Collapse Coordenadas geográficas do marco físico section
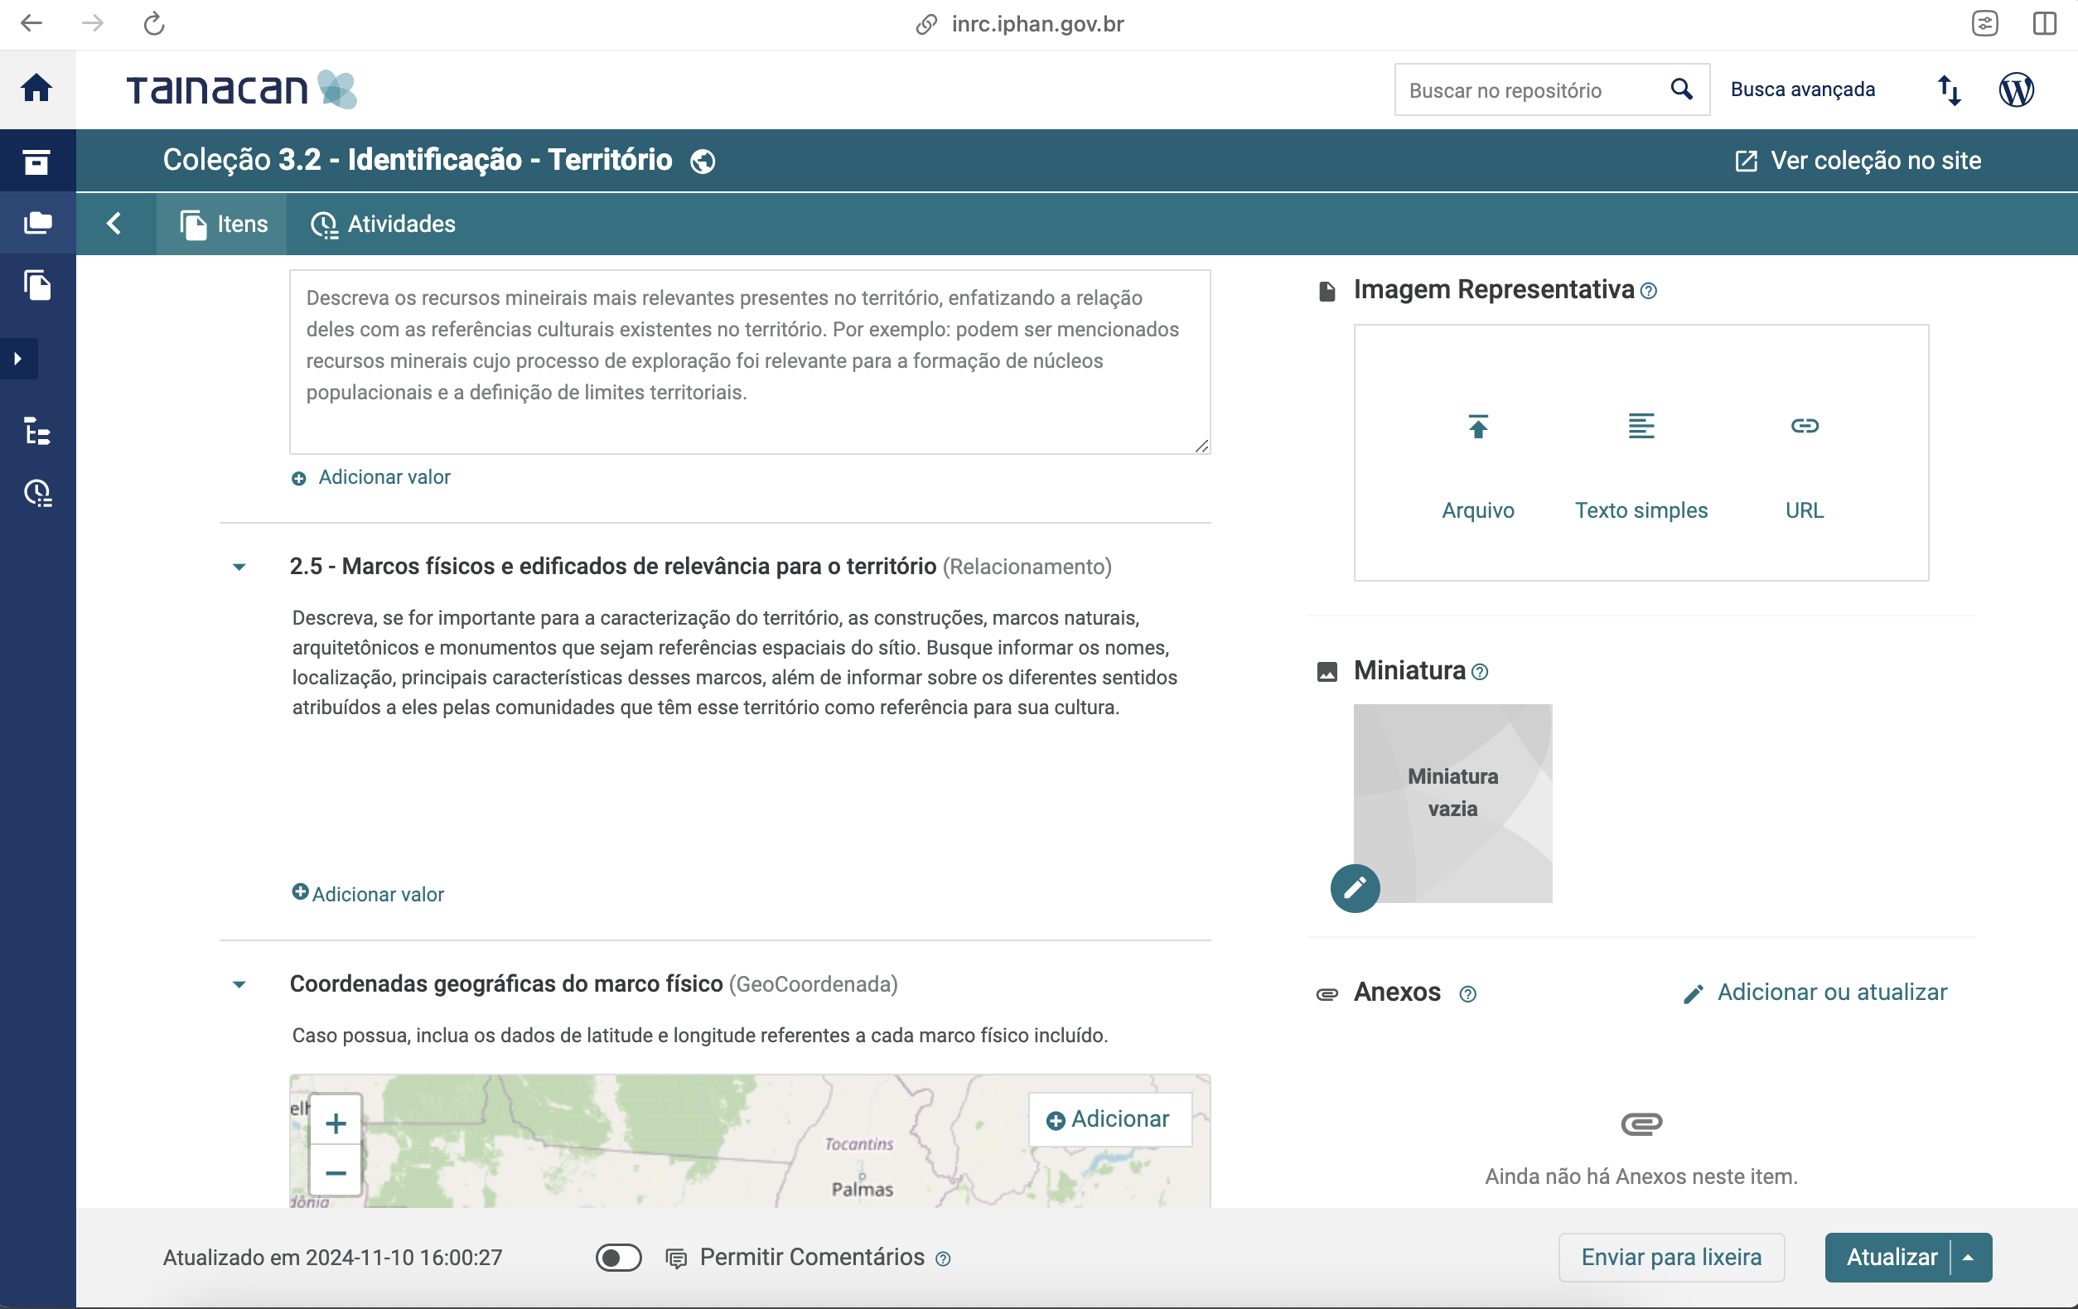The image size is (2078, 1309). [x=240, y=984]
